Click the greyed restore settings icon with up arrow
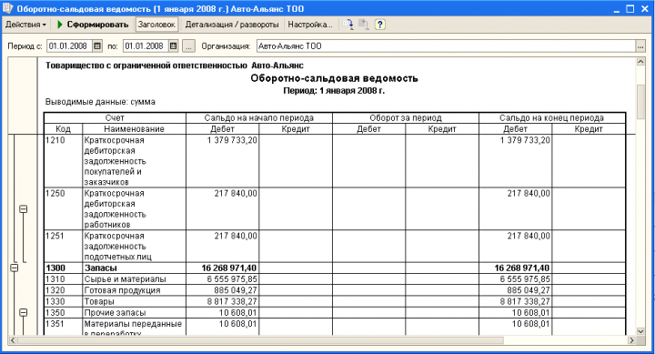Screen dimensions: 655x354 click(x=364, y=25)
